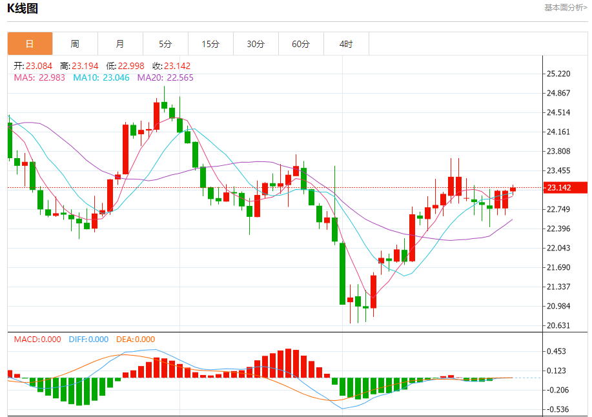Click the high price value 23.194
Image resolution: width=592 pixels, height=417 pixels.
coord(85,66)
